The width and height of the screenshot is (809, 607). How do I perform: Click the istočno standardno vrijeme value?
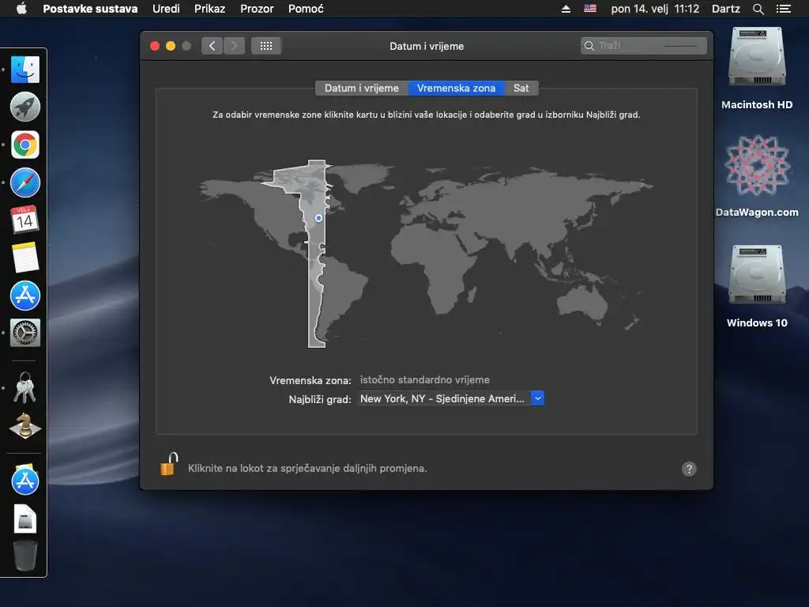[424, 380]
